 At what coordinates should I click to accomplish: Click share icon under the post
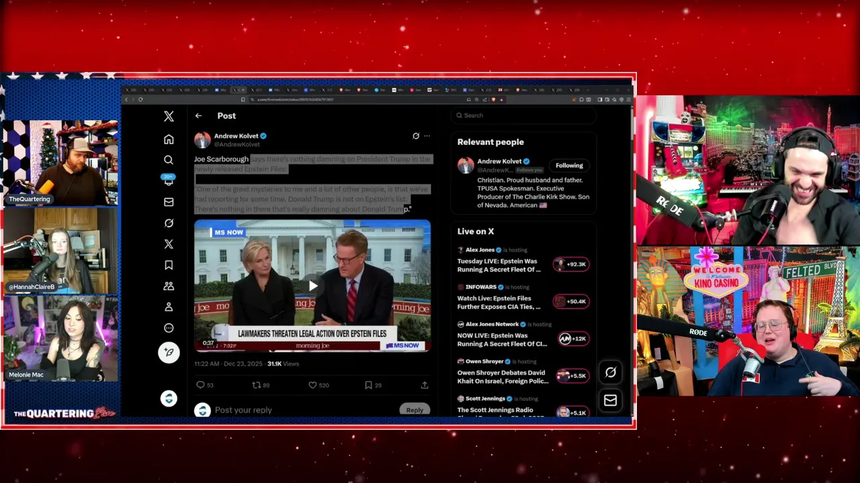tap(425, 385)
